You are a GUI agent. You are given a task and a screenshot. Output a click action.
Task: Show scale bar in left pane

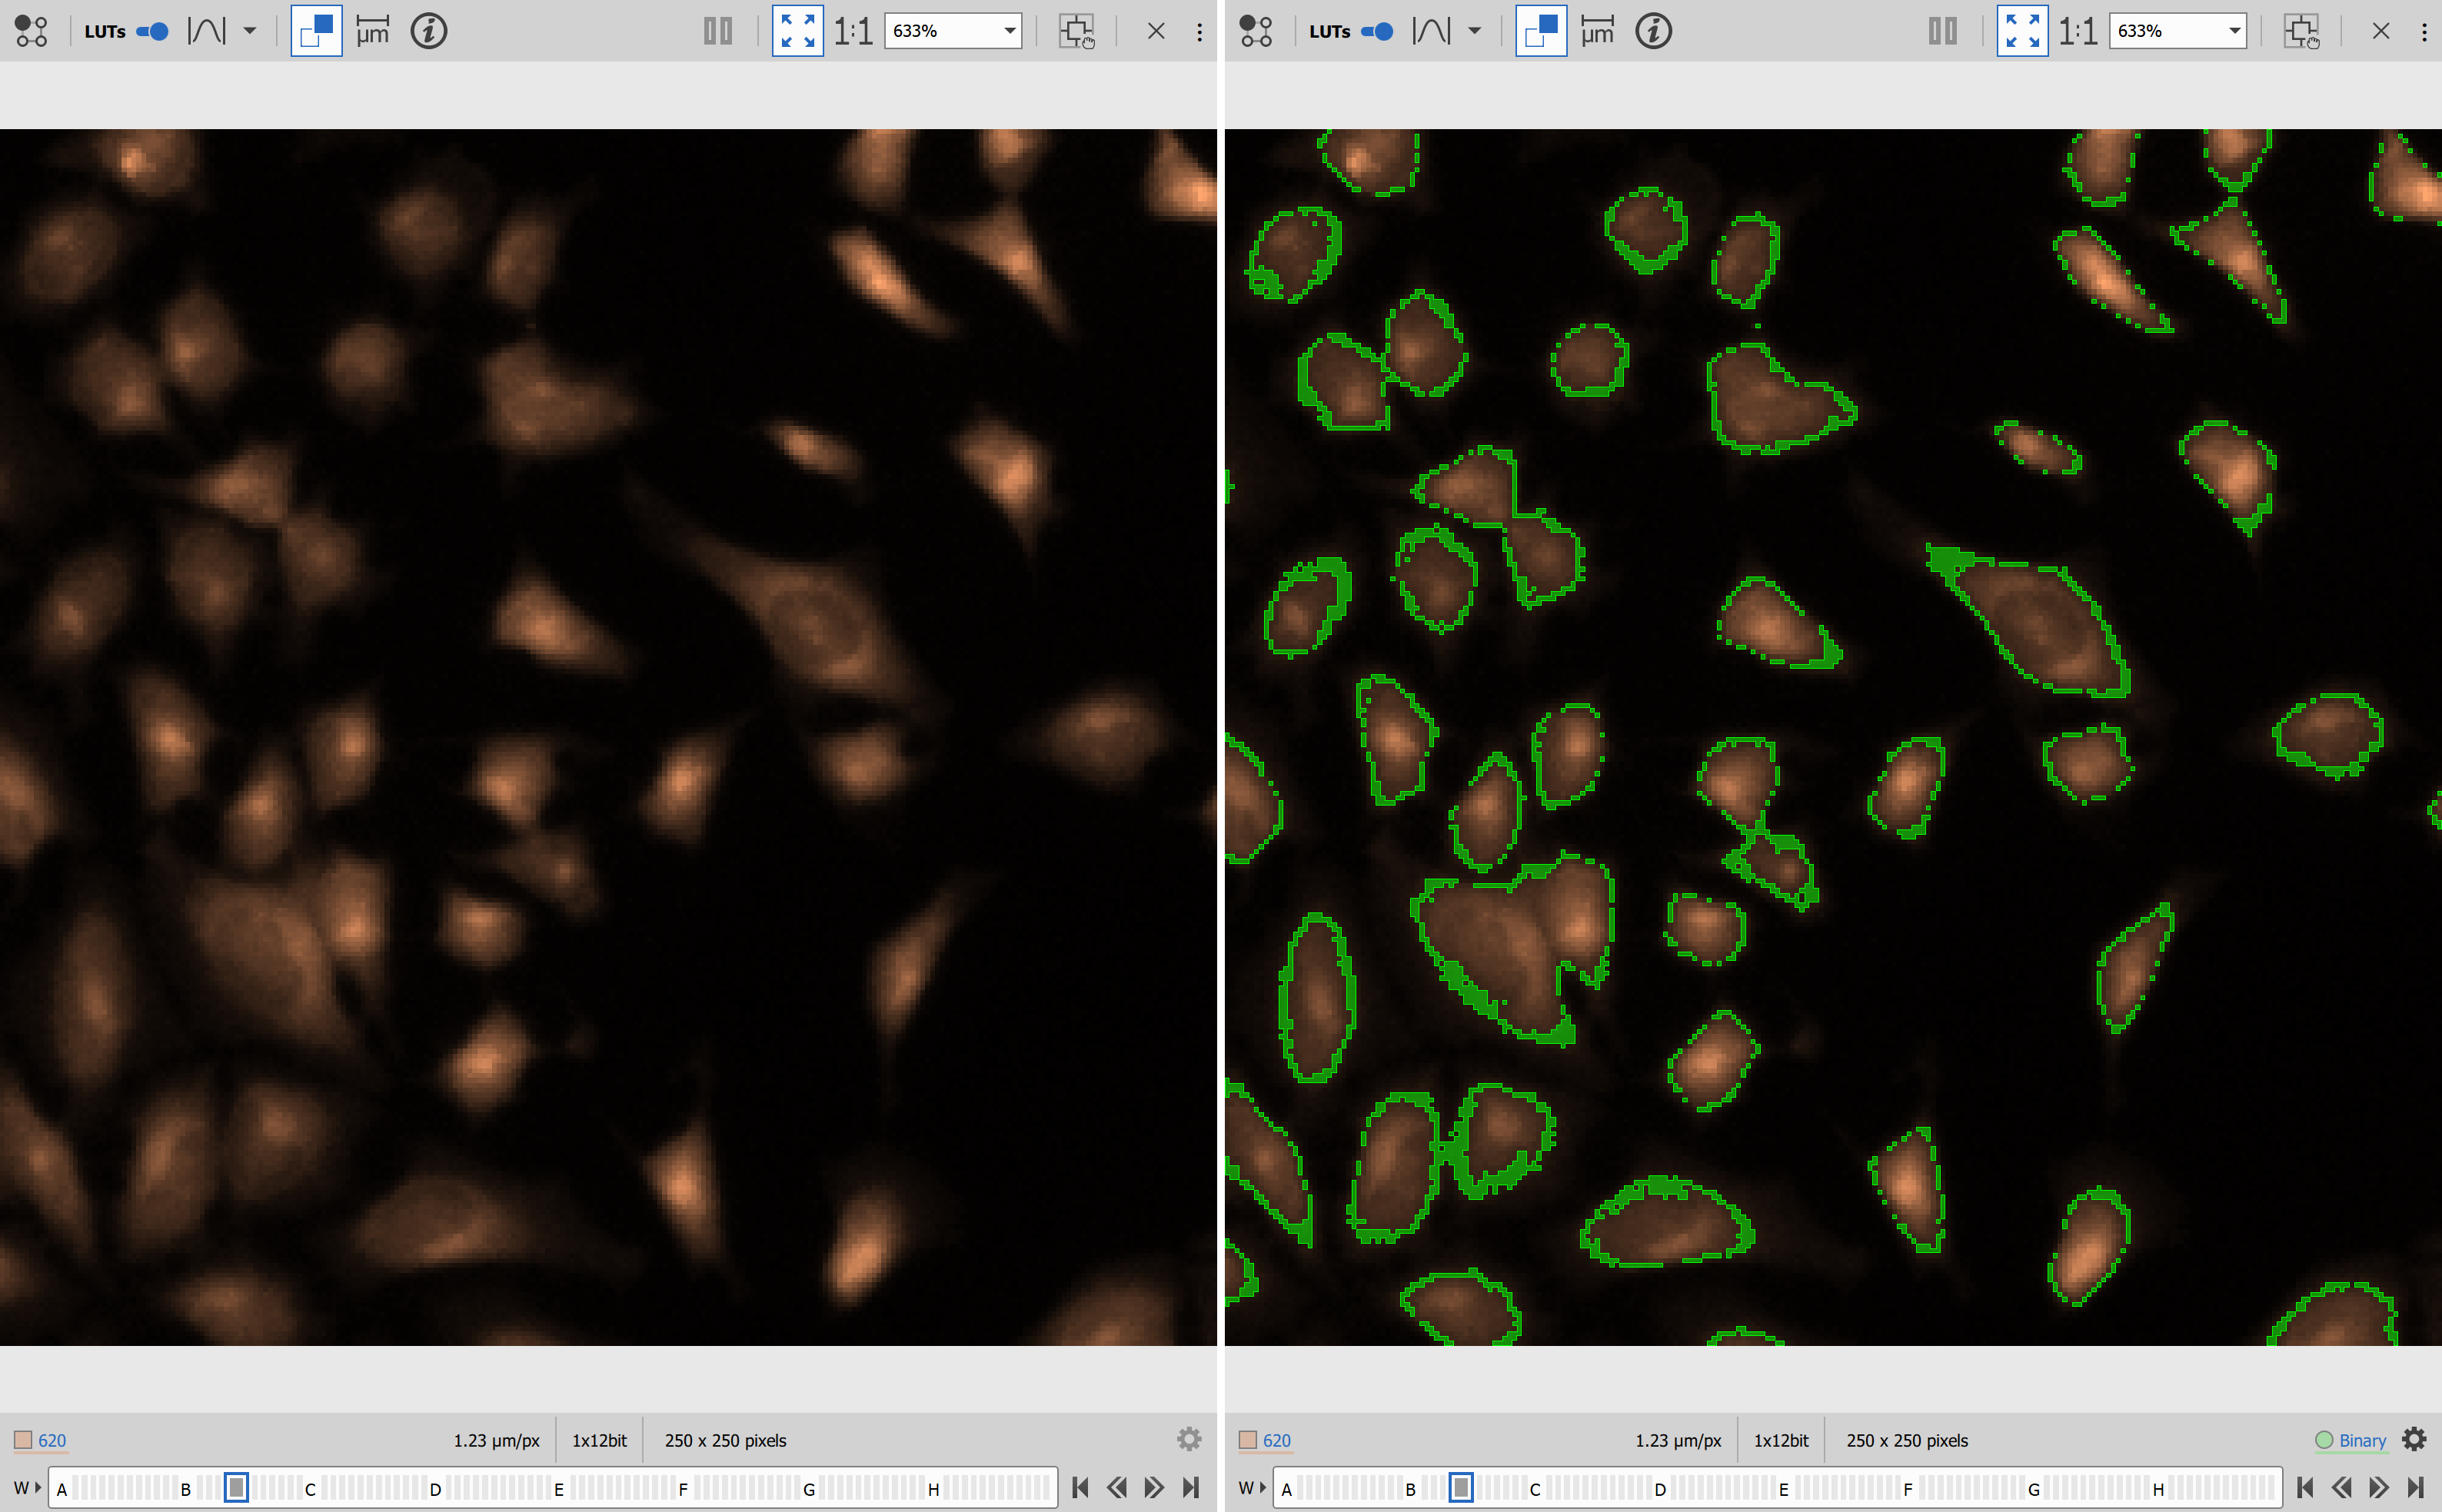(373, 31)
